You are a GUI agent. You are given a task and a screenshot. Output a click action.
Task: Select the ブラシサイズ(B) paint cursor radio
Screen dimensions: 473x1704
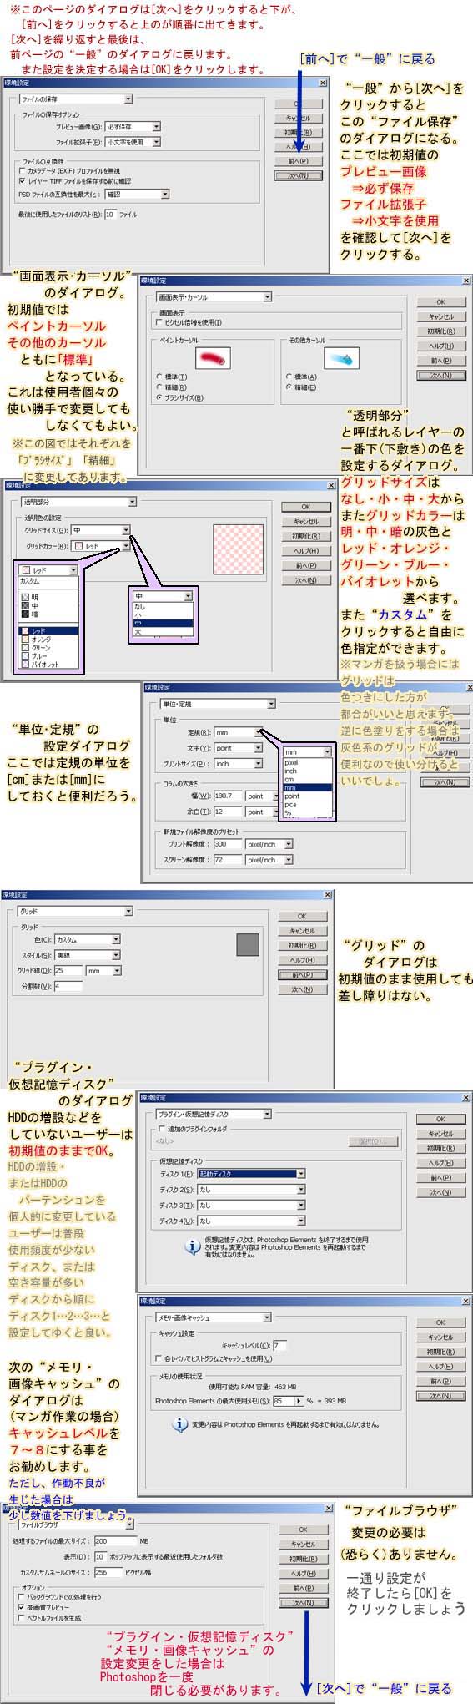(159, 397)
